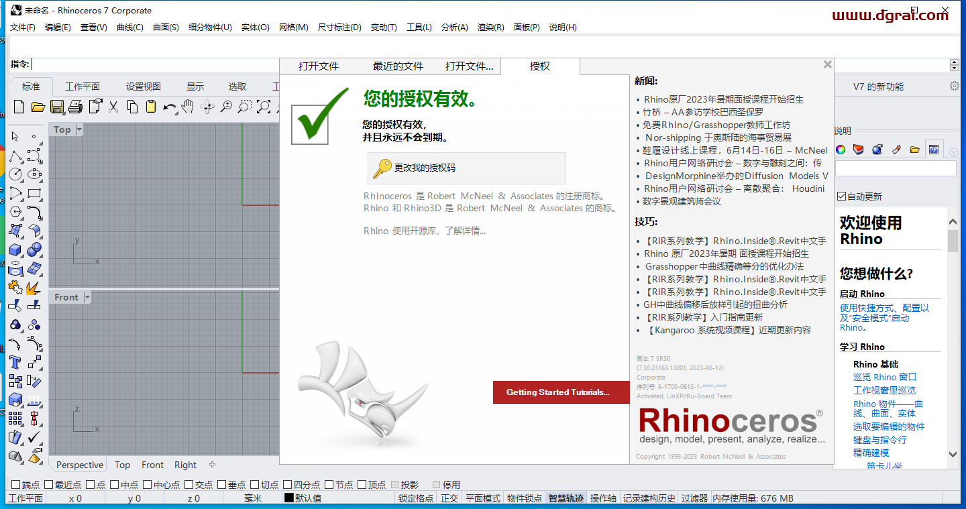Select the Zoom window tool
Screen dimensions: 966x509
245,107
